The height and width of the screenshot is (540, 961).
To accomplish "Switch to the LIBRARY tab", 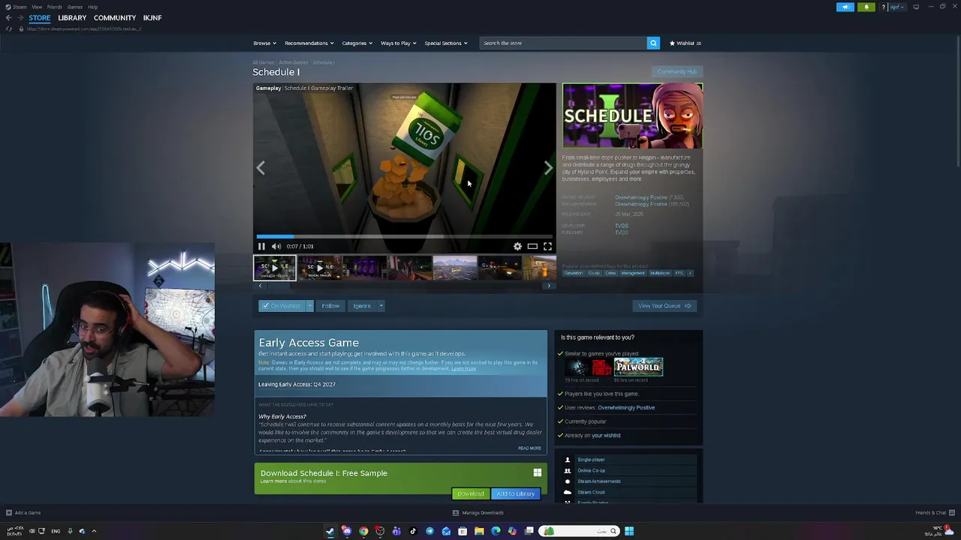I will 72,18.
